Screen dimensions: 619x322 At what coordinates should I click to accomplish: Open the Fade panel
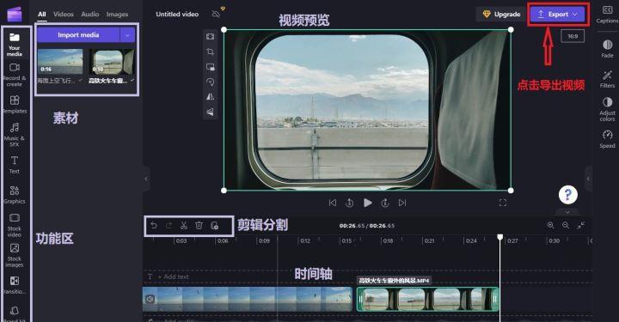click(607, 48)
